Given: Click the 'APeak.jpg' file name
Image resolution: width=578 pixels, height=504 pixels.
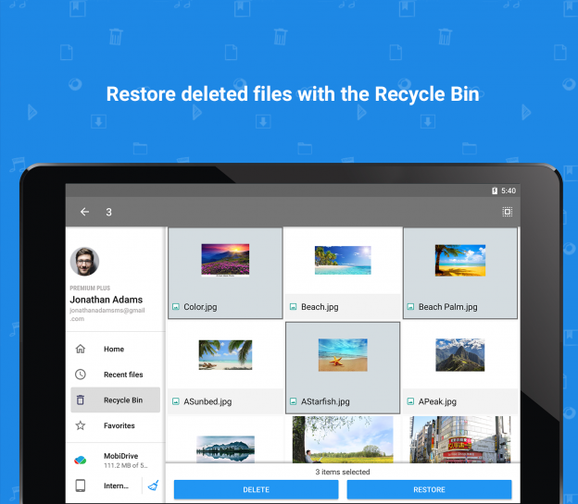Looking at the screenshot, I should click(x=437, y=401).
